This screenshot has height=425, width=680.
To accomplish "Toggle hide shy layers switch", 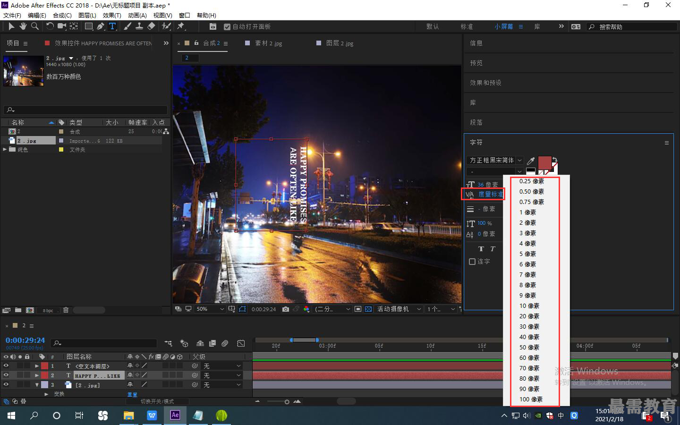I will [200, 343].
